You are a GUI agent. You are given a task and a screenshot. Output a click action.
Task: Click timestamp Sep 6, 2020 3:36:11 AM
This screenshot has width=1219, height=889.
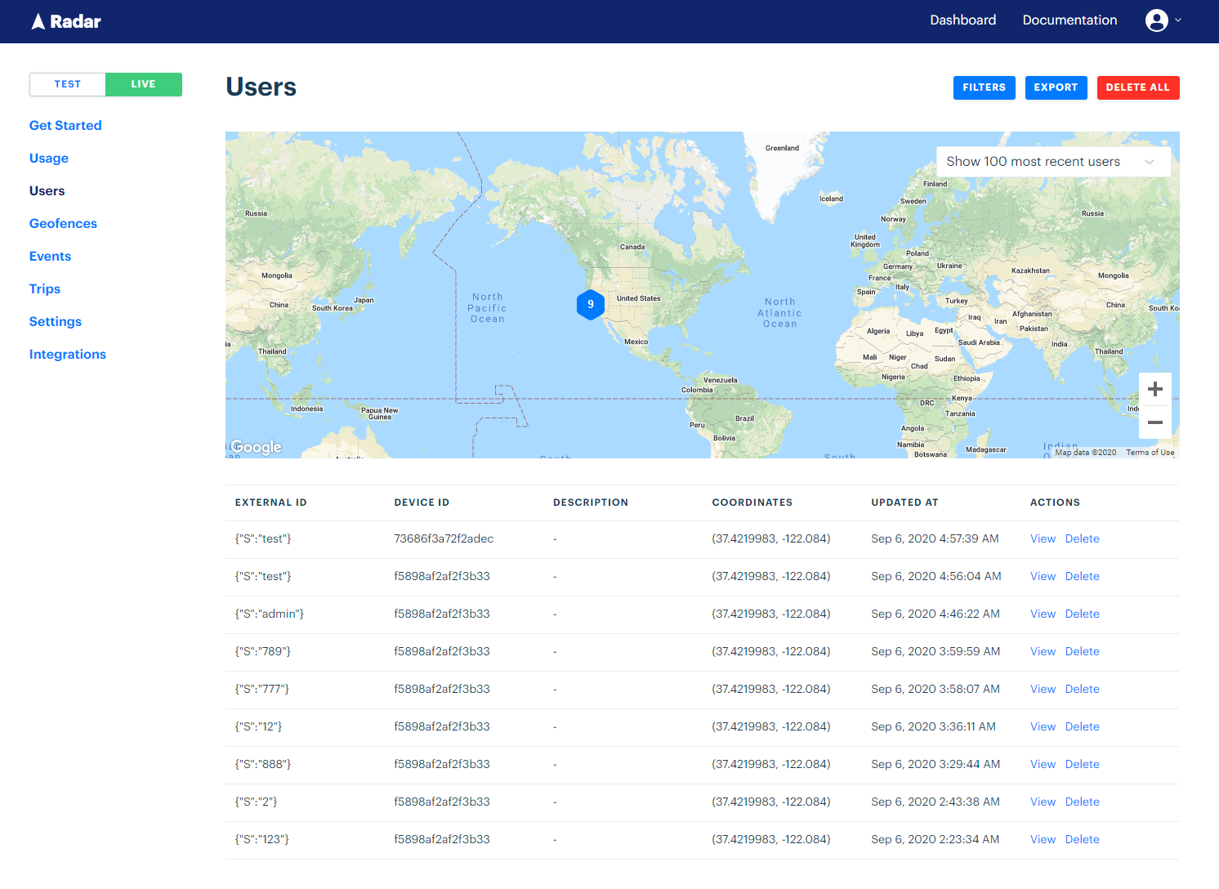[x=933, y=726]
